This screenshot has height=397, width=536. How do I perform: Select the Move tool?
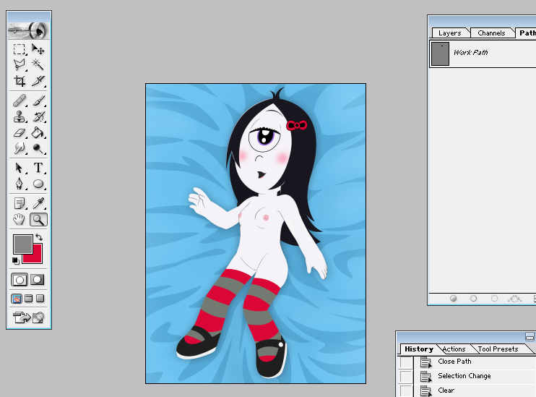[x=38, y=49]
